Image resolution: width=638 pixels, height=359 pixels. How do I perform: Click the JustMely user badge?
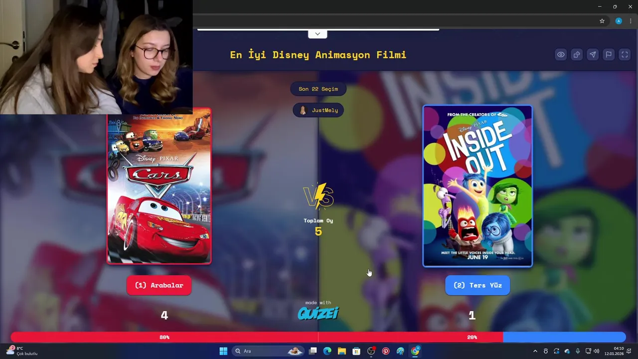tap(318, 110)
